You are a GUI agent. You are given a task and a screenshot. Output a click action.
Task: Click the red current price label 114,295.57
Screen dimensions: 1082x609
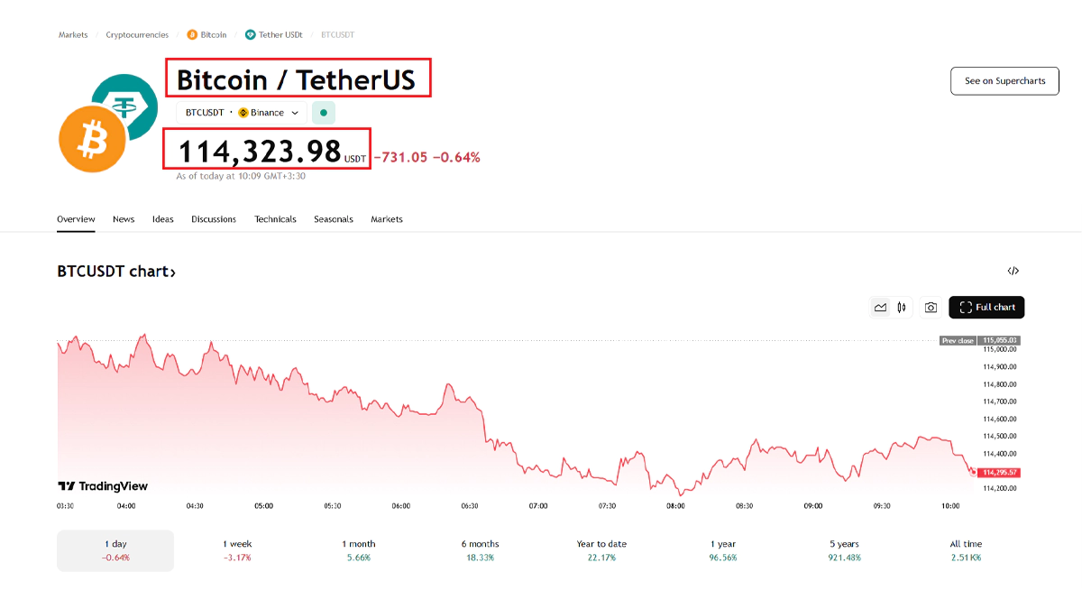click(x=1000, y=472)
